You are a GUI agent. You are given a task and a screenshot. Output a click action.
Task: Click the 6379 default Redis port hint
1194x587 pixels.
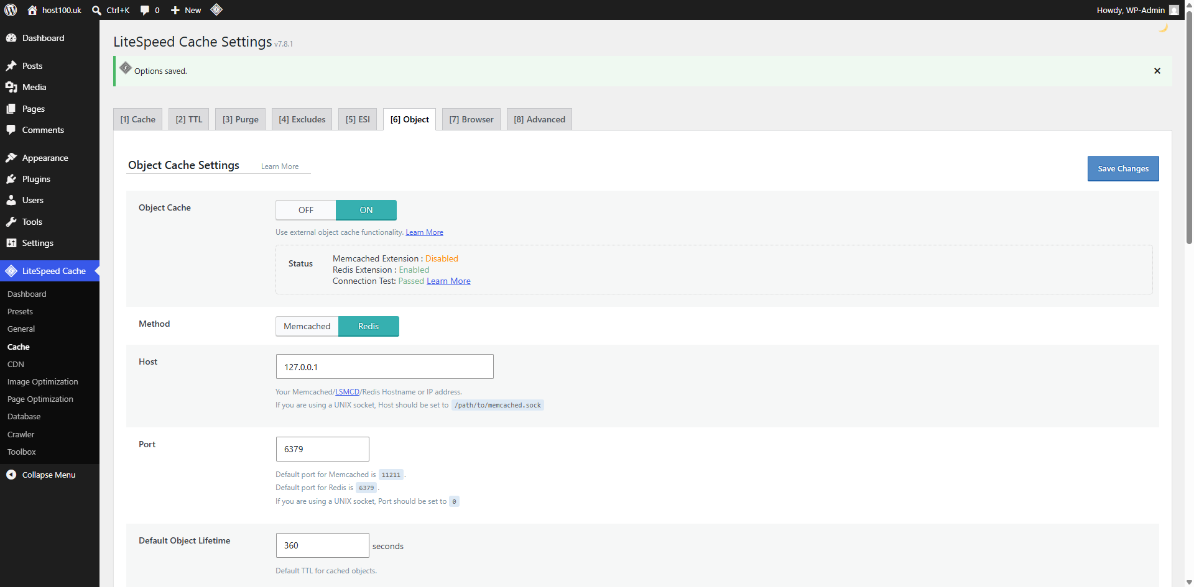366,488
